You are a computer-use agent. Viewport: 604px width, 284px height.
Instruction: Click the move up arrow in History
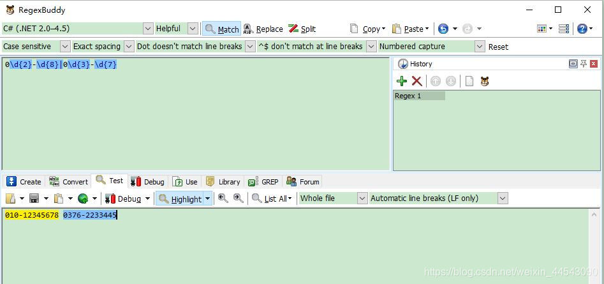point(436,81)
